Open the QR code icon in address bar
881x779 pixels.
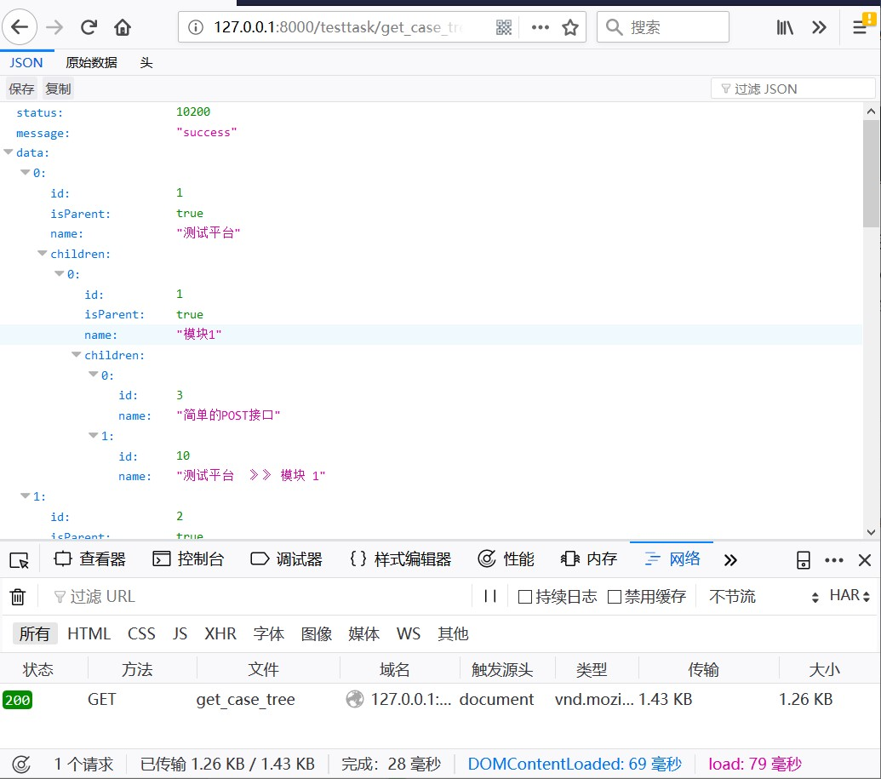[504, 27]
